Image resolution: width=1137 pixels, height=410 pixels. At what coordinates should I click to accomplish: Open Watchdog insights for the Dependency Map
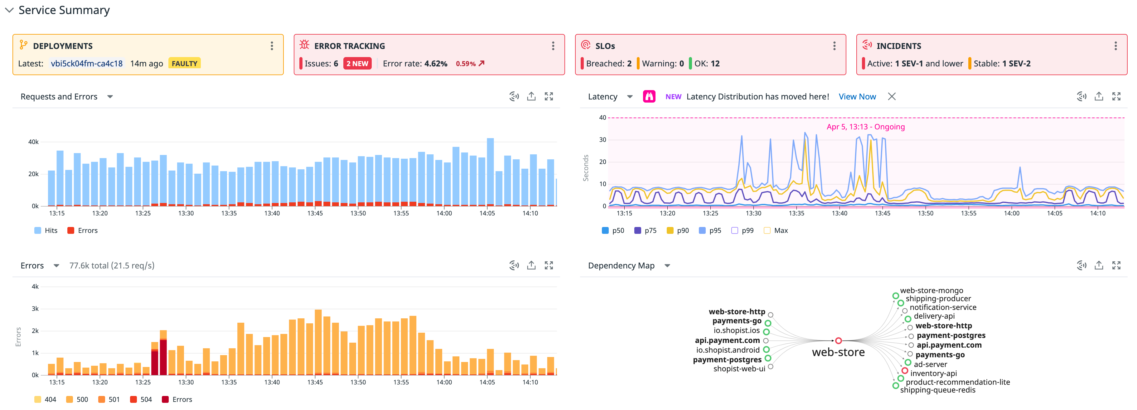click(1081, 265)
